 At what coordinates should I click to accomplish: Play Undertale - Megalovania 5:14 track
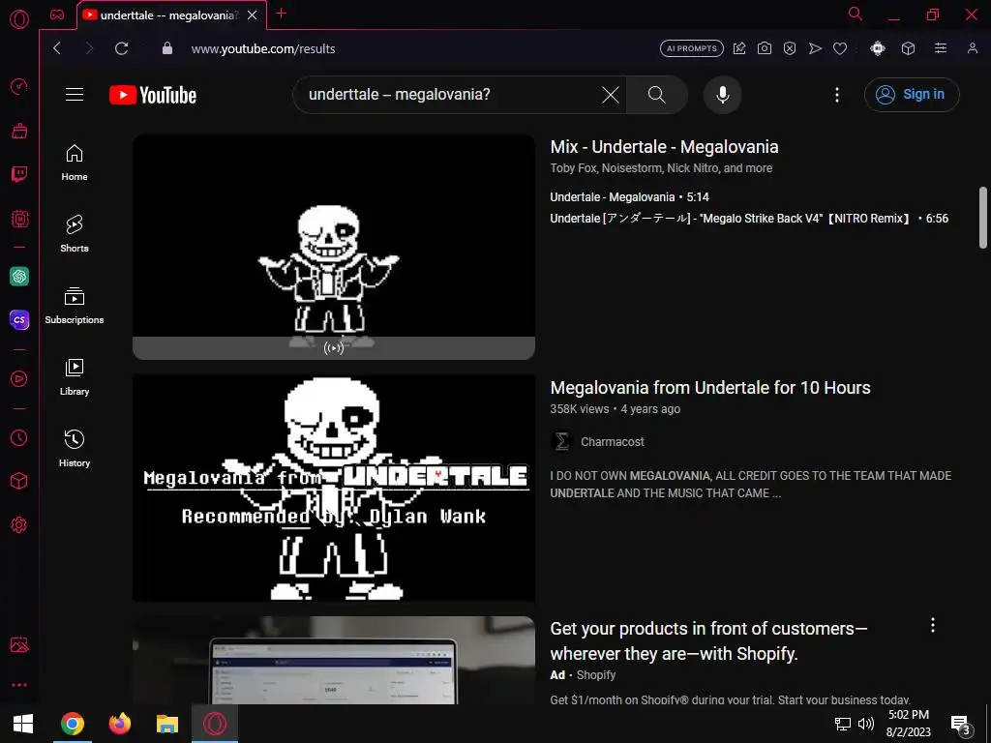[629, 197]
